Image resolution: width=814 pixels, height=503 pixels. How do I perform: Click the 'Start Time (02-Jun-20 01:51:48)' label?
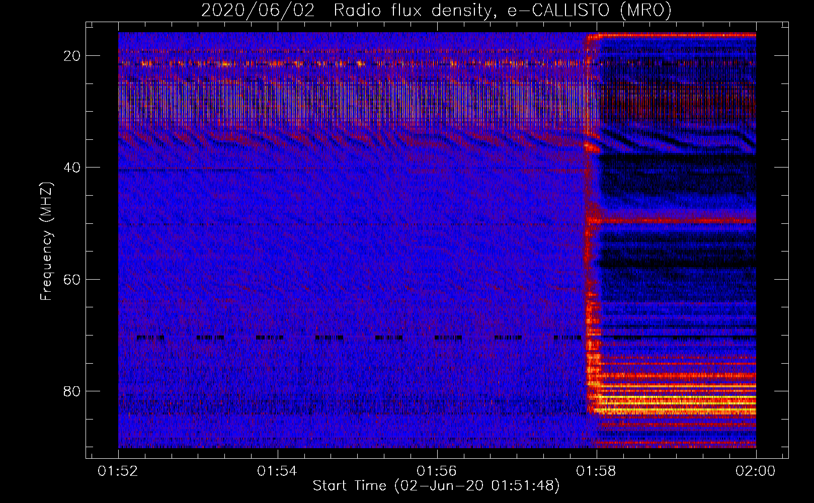[436, 486]
